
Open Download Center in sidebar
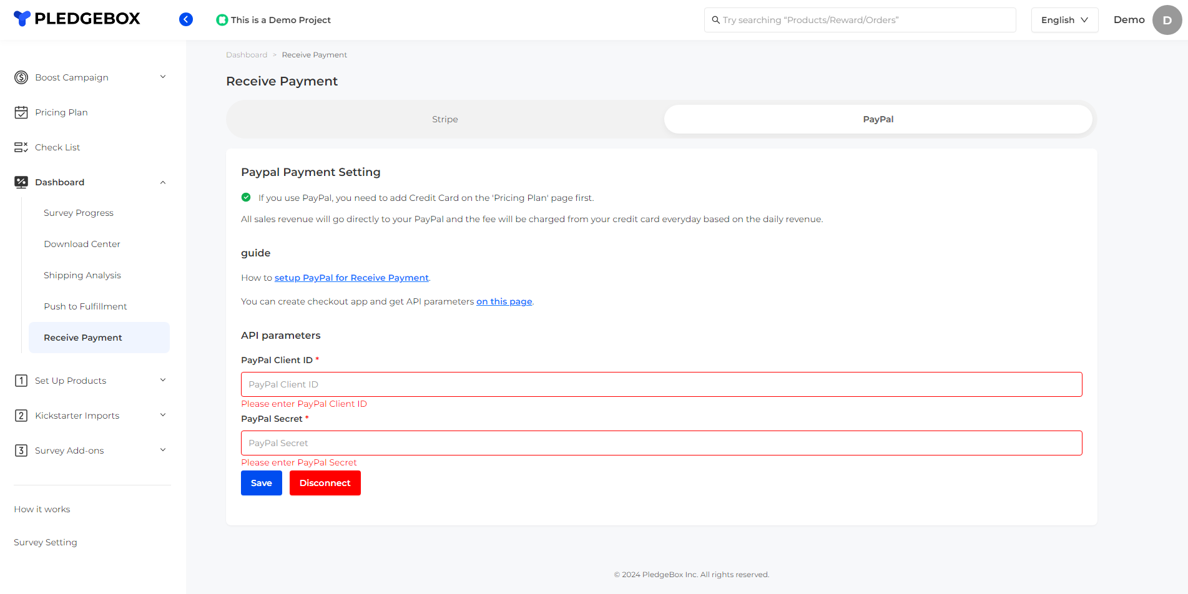click(x=82, y=244)
